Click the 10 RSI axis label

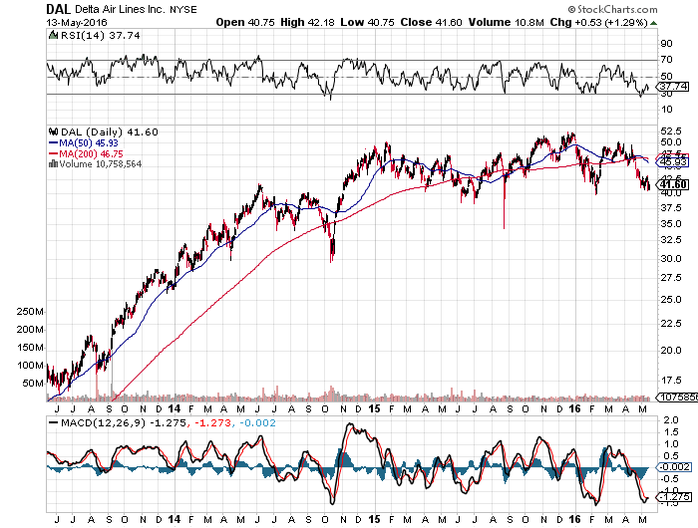click(666, 109)
